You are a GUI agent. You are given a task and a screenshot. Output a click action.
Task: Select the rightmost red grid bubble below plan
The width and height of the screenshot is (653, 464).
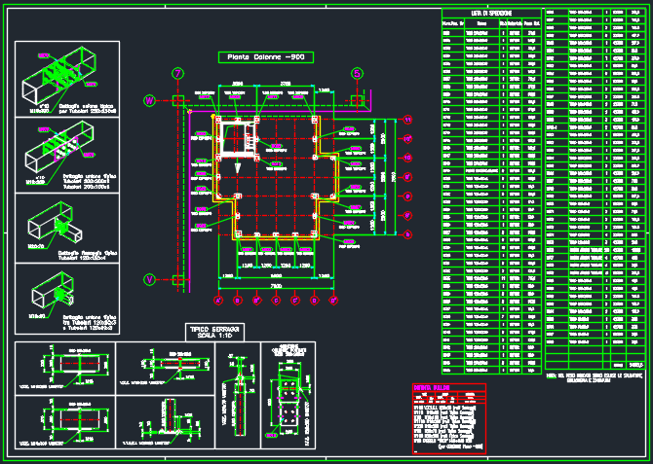[335, 301]
